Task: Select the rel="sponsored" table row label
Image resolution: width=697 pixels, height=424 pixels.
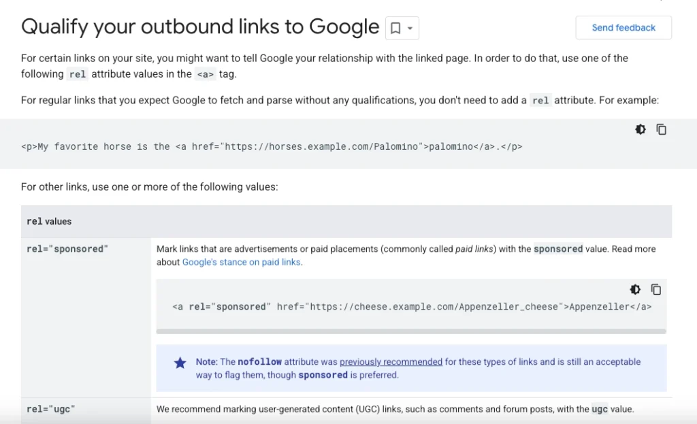Action: tap(67, 249)
